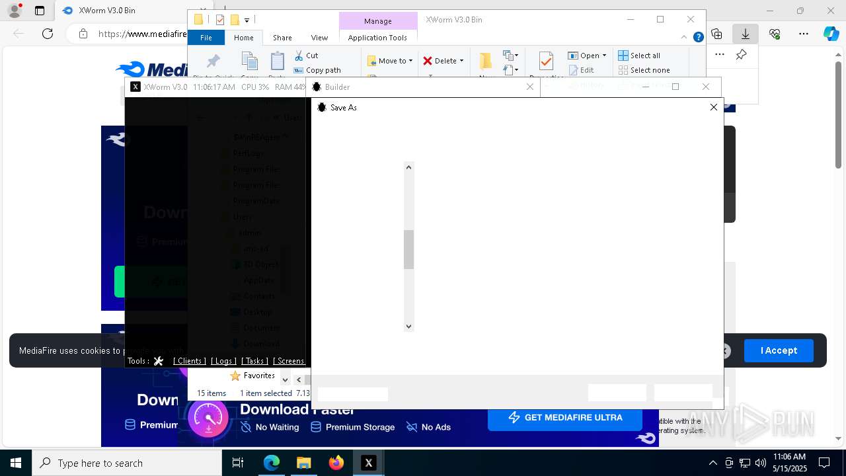The height and width of the screenshot is (476, 846).
Task: Click Explorer horizontal scroll left arrow
Action: pos(299,379)
